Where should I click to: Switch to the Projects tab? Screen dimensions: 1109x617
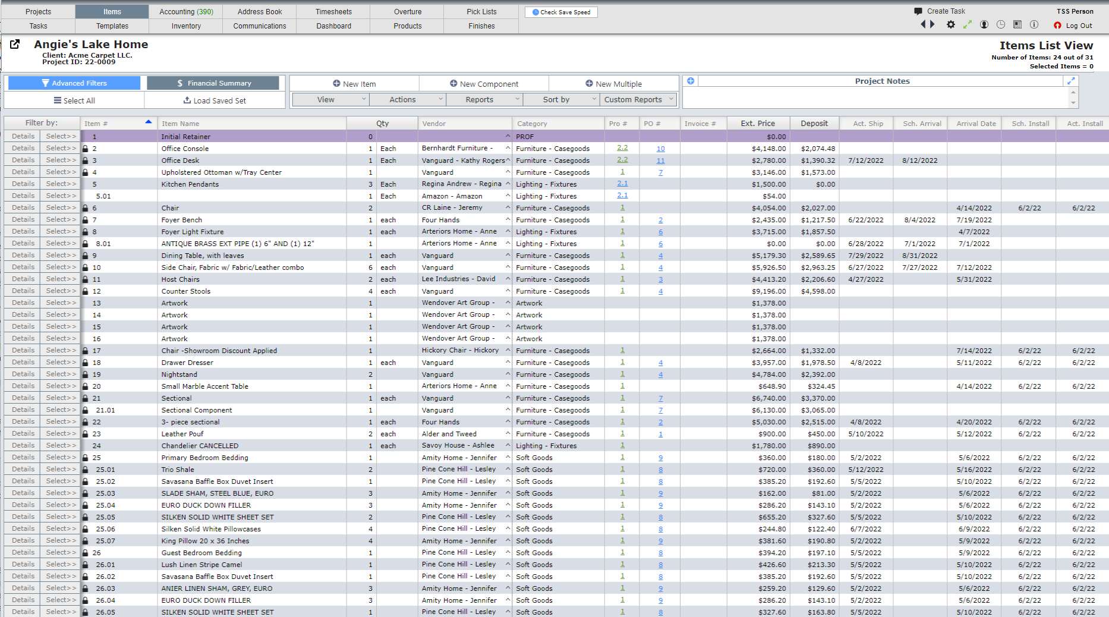(39, 11)
